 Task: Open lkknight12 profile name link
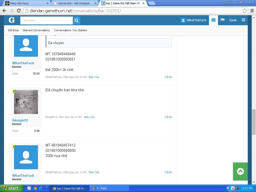[20, 120]
